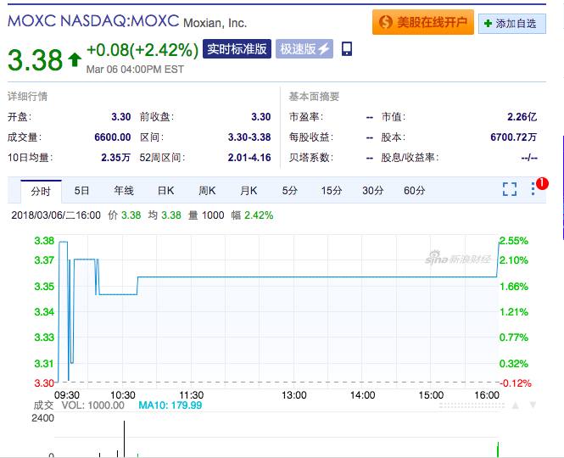Click the 3.30 previous close axis label

[x=44, y=383]
